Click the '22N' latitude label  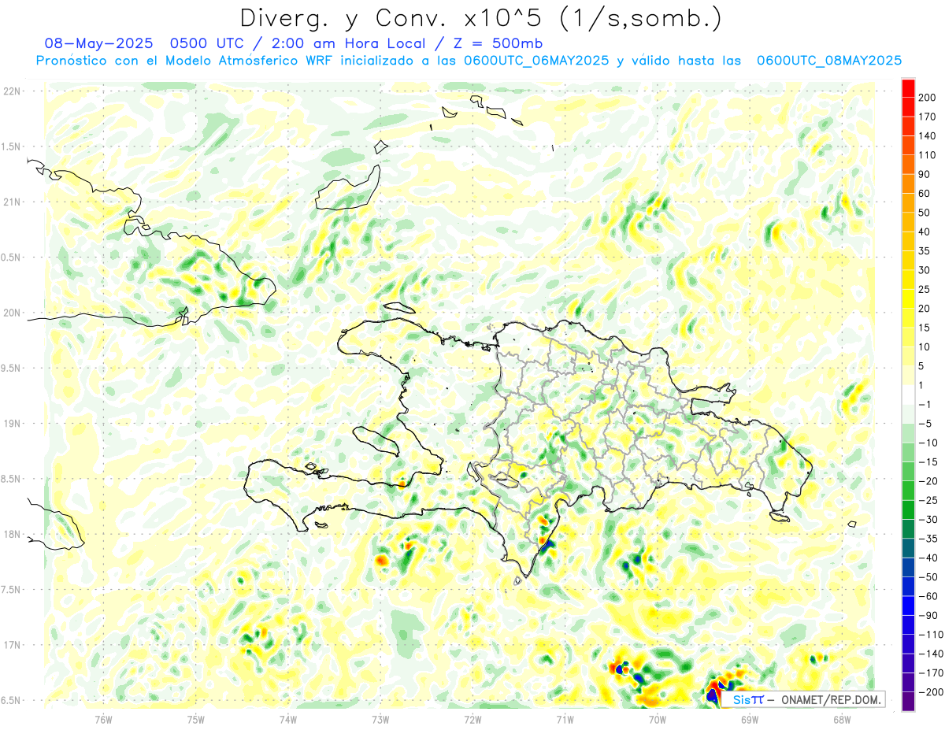(11, 91)
